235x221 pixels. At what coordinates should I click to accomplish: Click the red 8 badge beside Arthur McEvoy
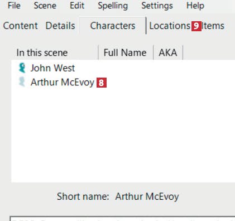102,83
